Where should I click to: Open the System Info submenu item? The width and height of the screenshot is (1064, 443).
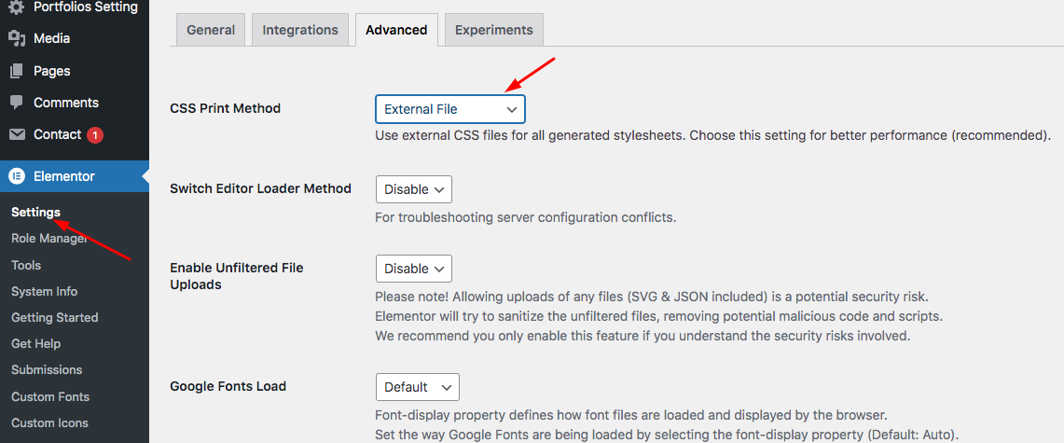(44, 292)
